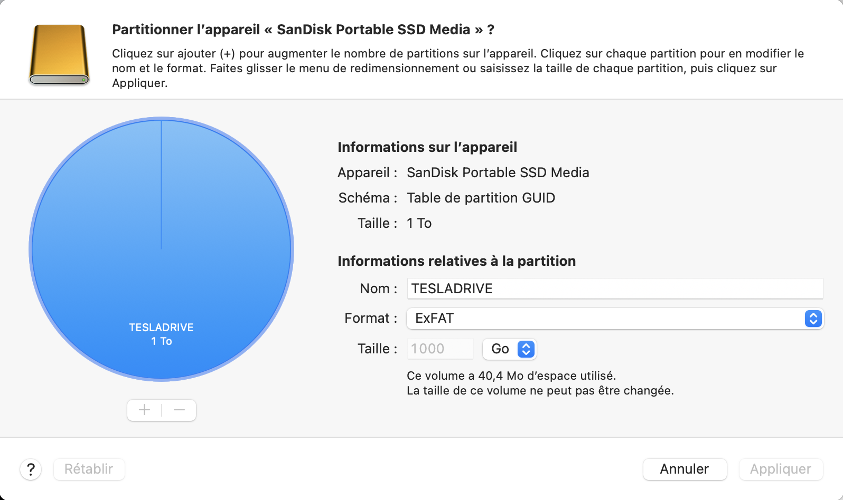
Task: Click the SanDisk Portable SSD Media device name
Action: 498,172
